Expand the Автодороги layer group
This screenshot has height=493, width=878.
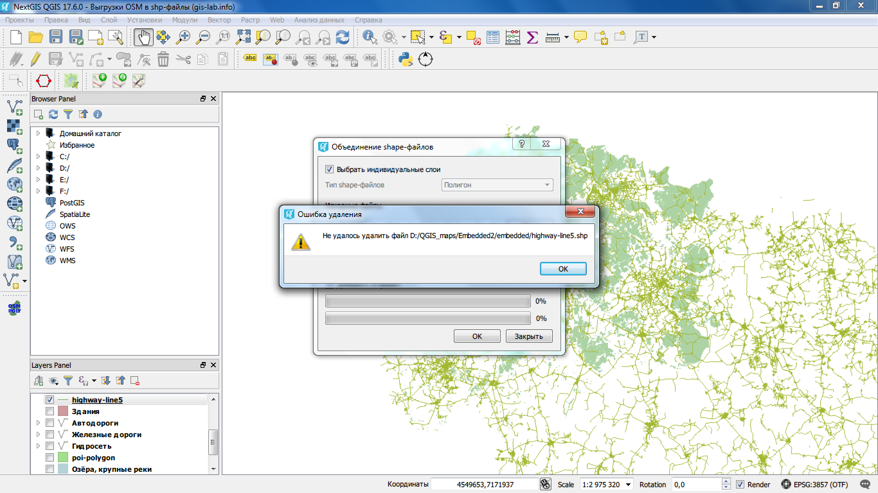click(x=38, y=423)
